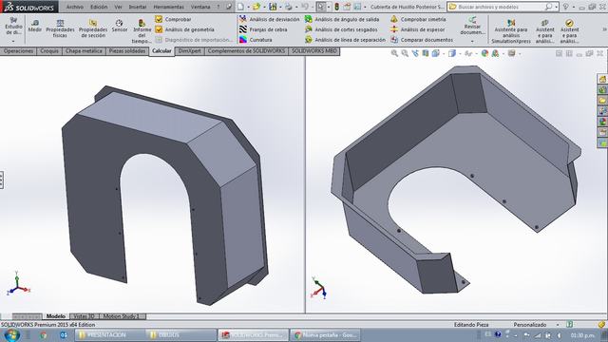Open Propiedades físicas tool
608x342 pixels.
(60, 28)
